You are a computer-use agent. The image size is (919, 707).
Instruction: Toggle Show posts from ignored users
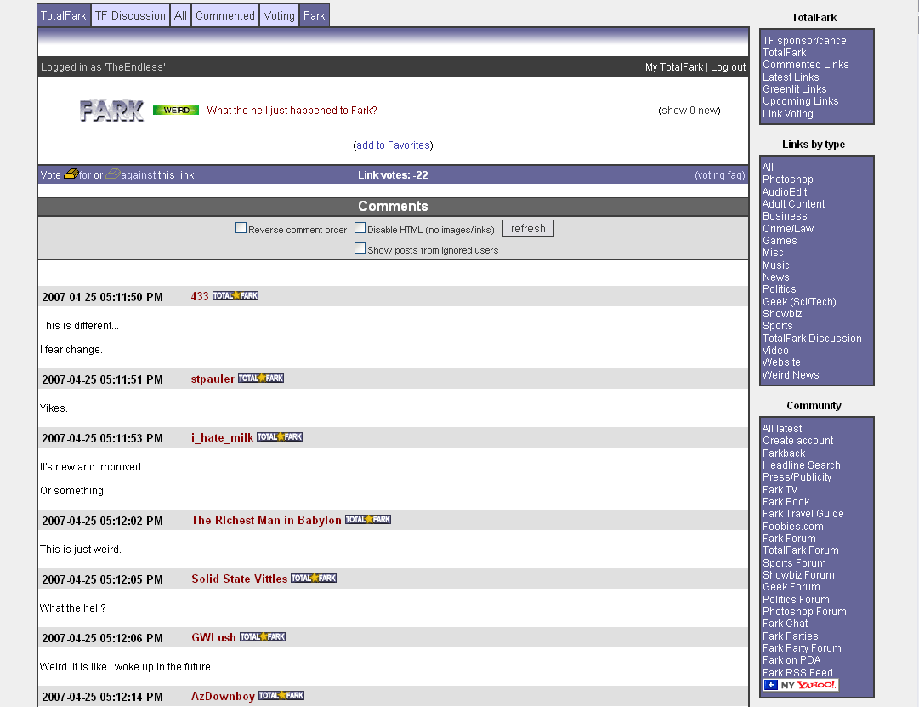point(360,248)
